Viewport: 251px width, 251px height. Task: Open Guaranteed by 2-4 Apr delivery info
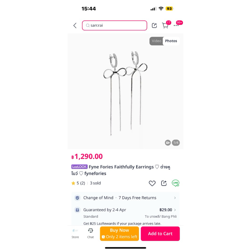tap(105, 210)
